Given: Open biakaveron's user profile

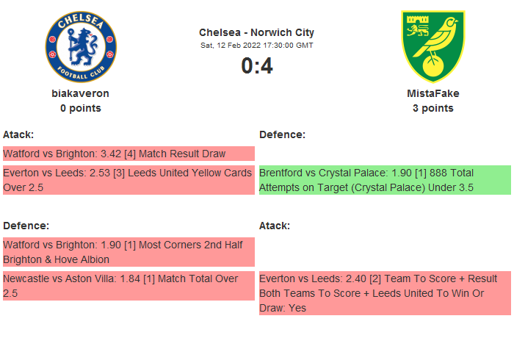Looking at the screenshot, I should tap(81, 93).
